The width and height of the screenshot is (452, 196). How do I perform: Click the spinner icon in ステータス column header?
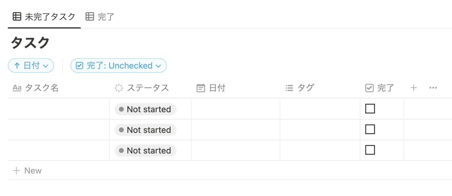(119, 88)
